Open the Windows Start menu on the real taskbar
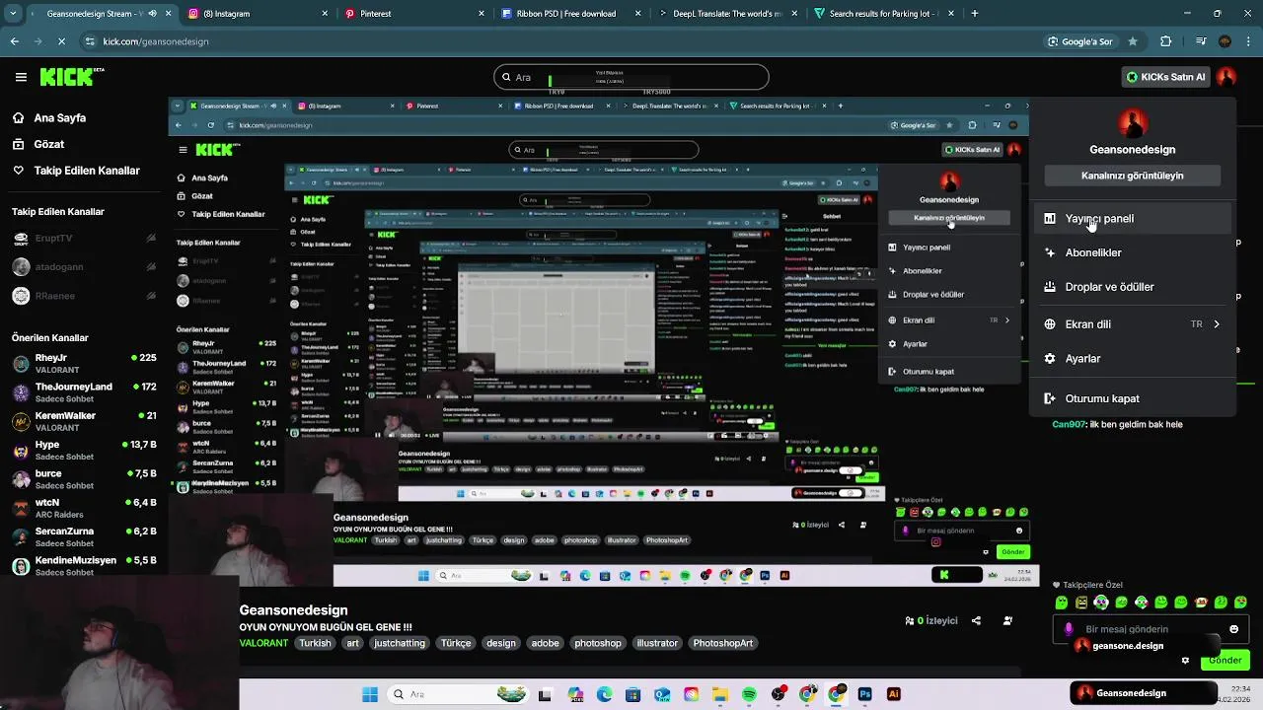1263x710 pixels. (370, 694)
